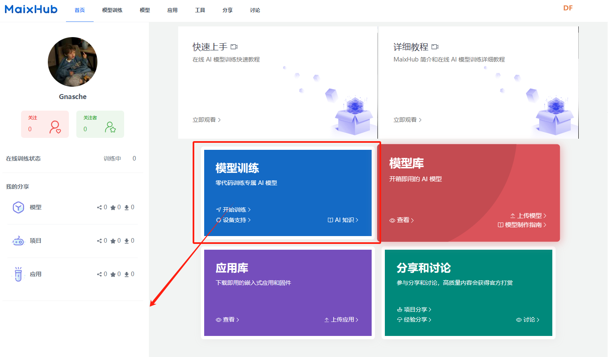This screenshot has width=608, height=357.
Task: Click video icon beside 详细教程
Action: coord(435,47)
